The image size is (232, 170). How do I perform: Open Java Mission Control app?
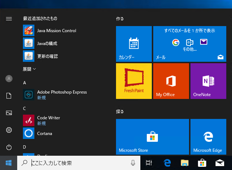coord(49,31)
